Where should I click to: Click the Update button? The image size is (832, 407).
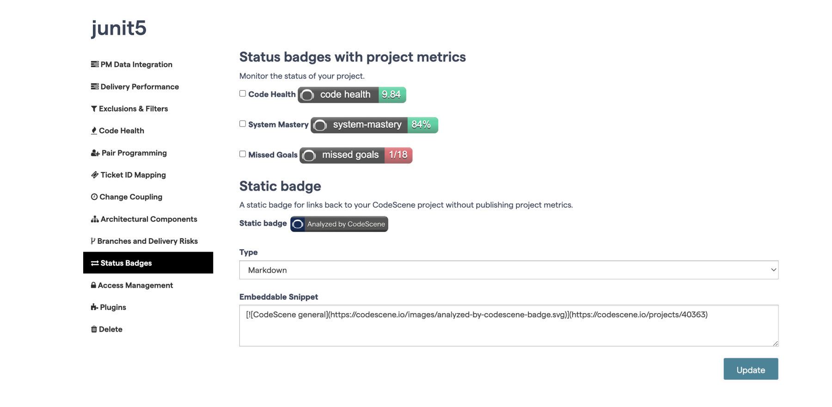coord(751,369)
